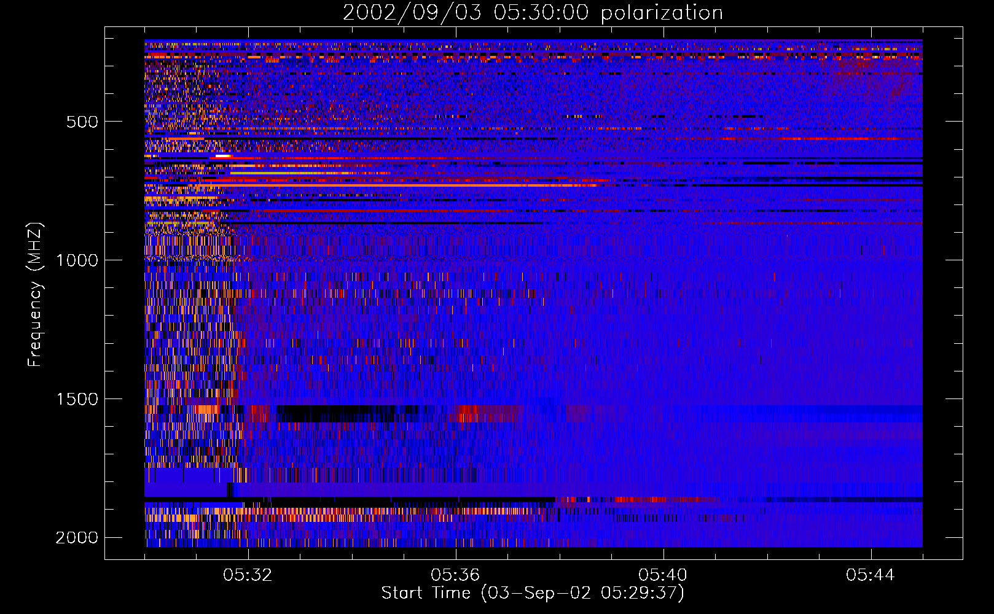Viewport: 994px width, 614px height.
Task: Click the 1000 frequency tick label
Action: coord(77,260)
